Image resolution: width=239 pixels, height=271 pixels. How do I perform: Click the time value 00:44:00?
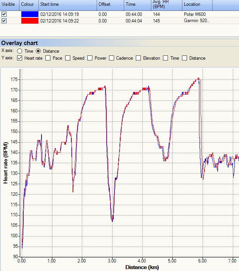pos(134,14)
